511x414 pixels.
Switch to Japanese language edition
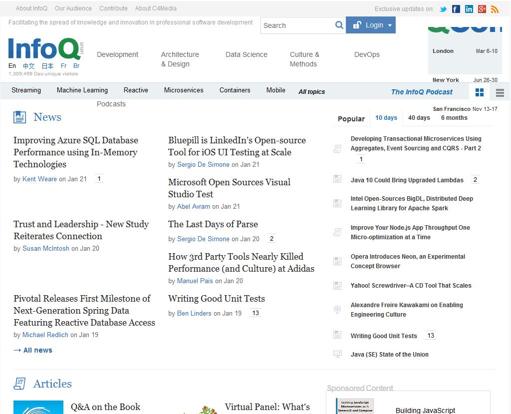(x=47, y=66)
